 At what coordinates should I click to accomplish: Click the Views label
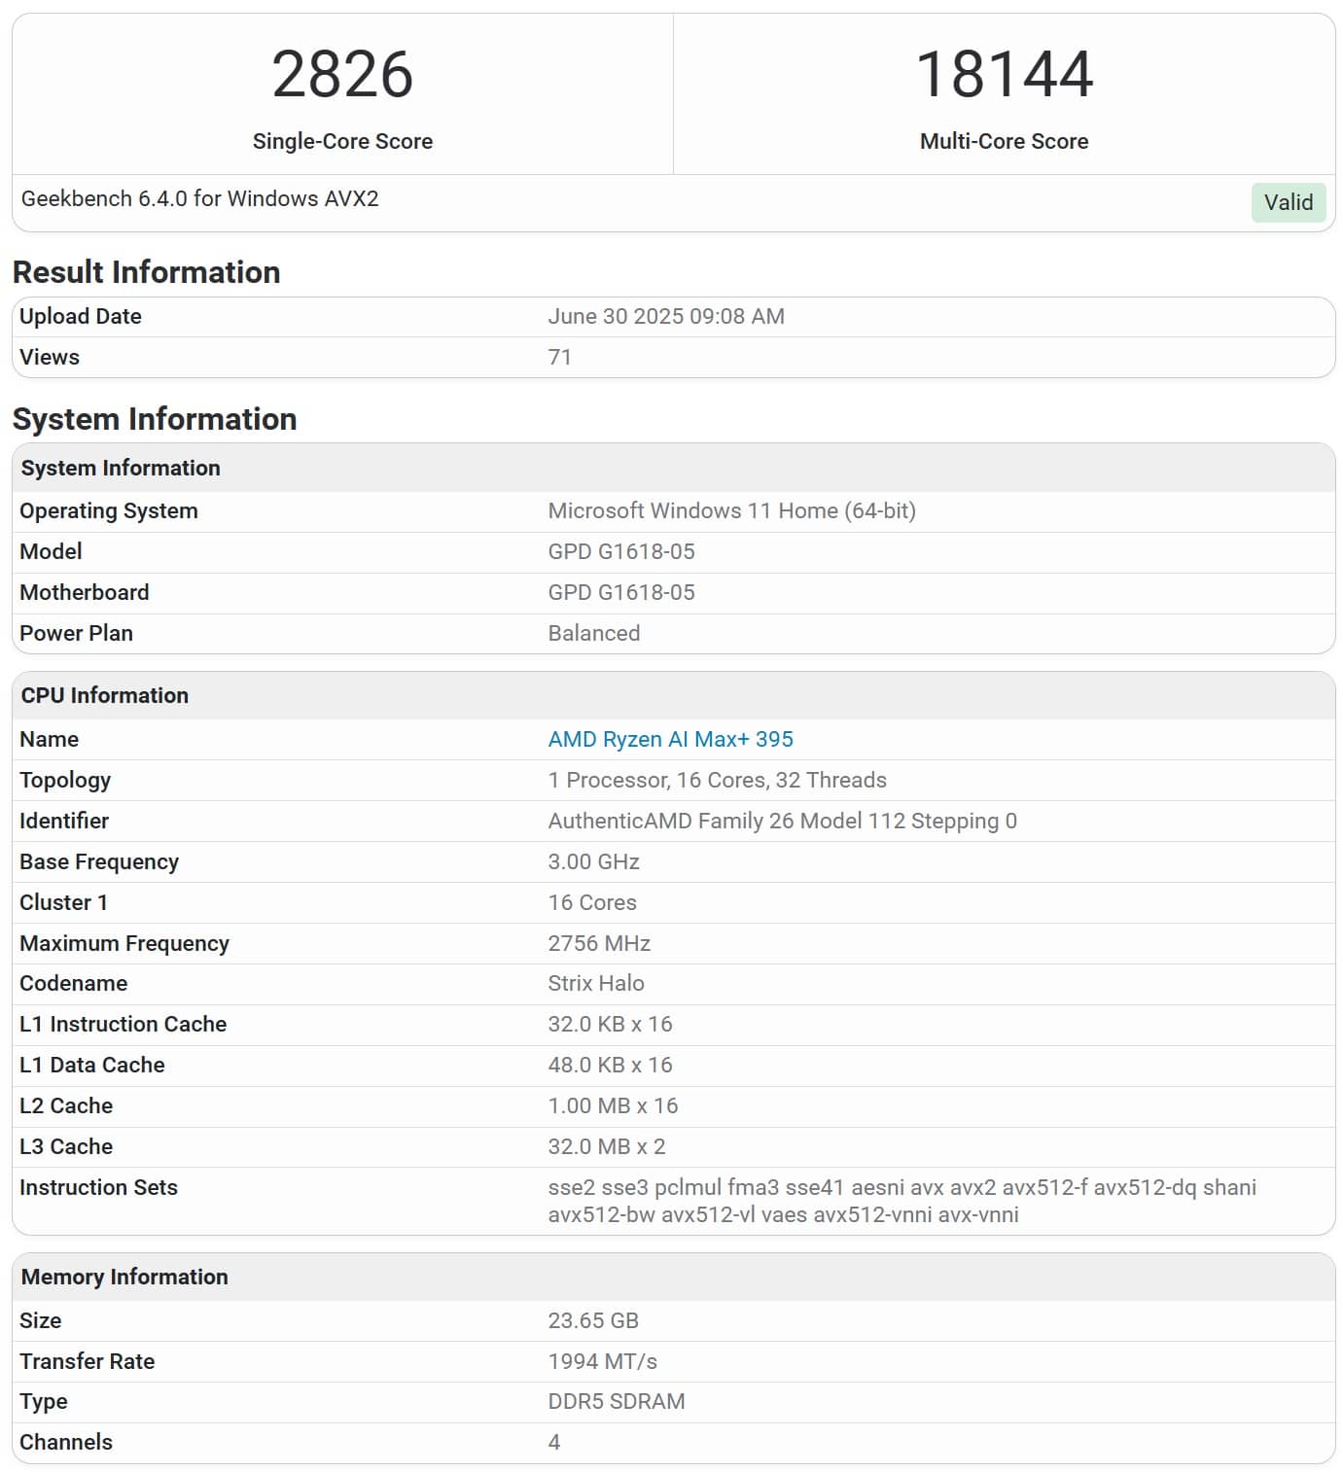50,357
